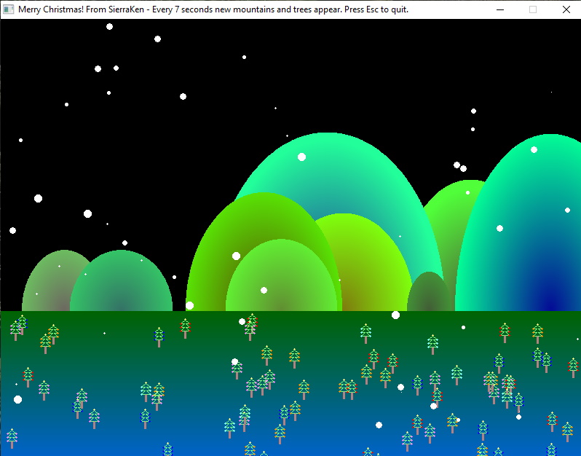Click the topmost snowflake in the sky
The image size is (581, 456).
[x=109, y=26]
